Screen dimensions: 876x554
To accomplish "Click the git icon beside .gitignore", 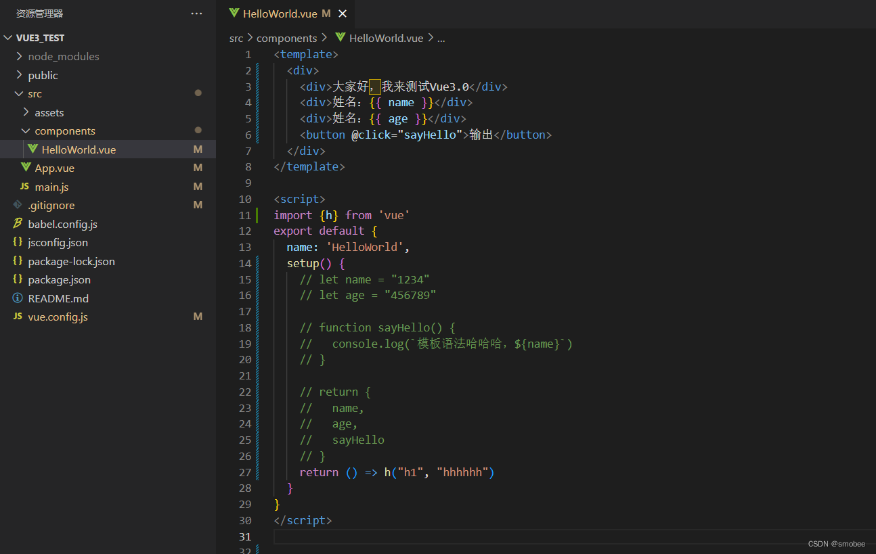I will pos(18,205).
